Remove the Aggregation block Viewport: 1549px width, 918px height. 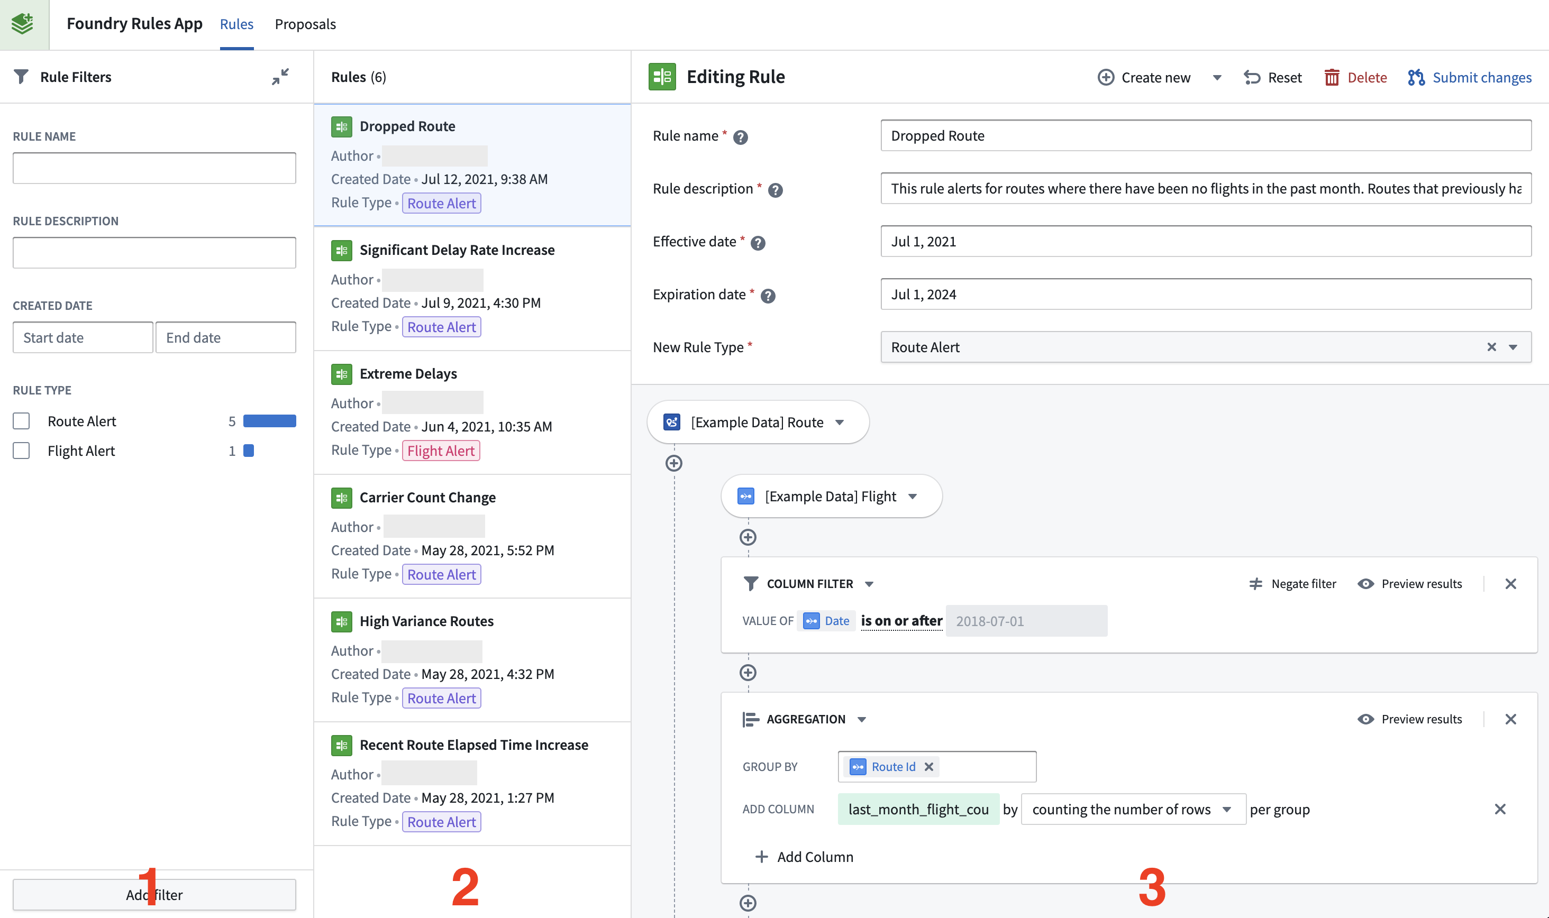(x=1510, y=719)
